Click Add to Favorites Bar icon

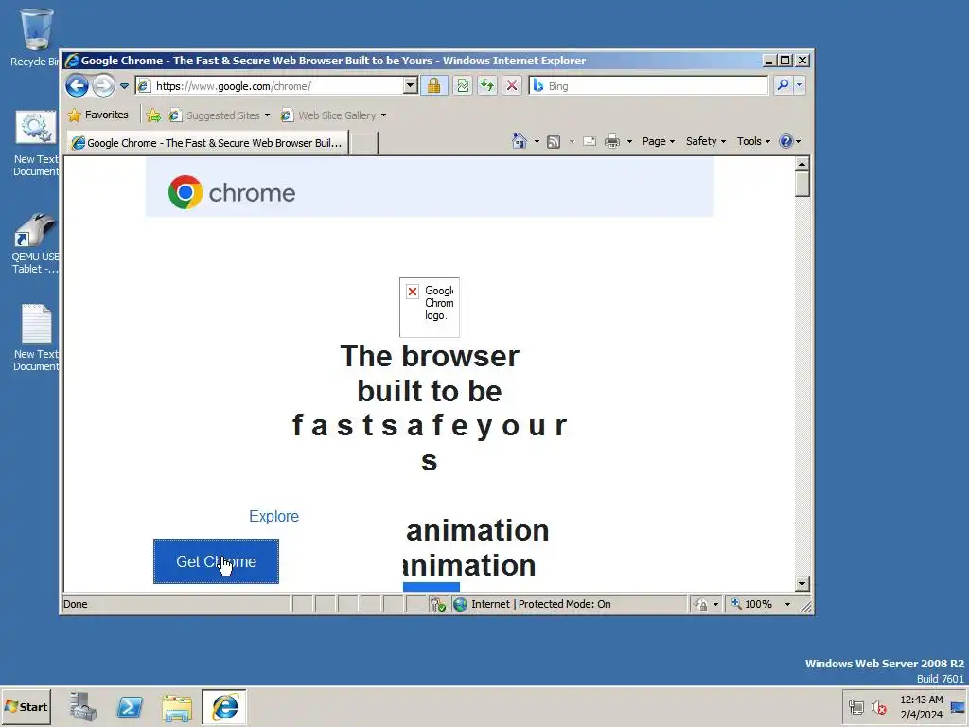[x=153, y=115]
